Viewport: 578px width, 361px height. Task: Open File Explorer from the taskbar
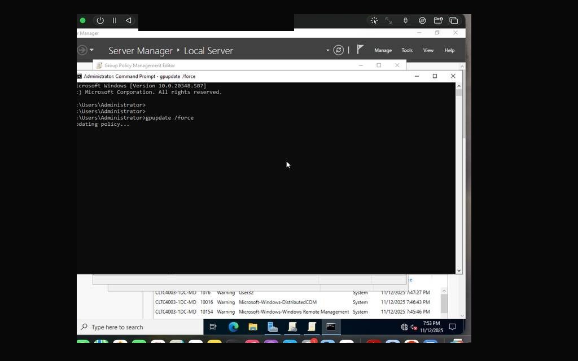pyautogui.click(x=253, y=327)
